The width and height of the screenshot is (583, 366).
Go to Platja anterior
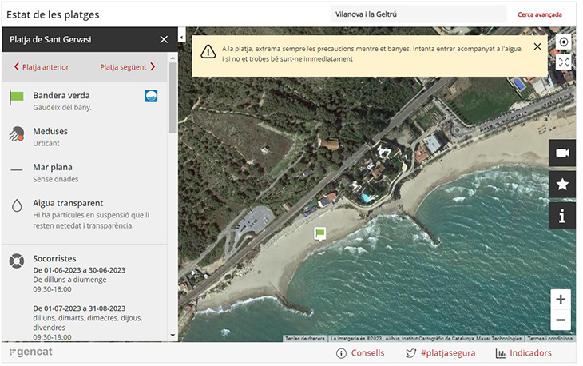click(x=42, y=67)
